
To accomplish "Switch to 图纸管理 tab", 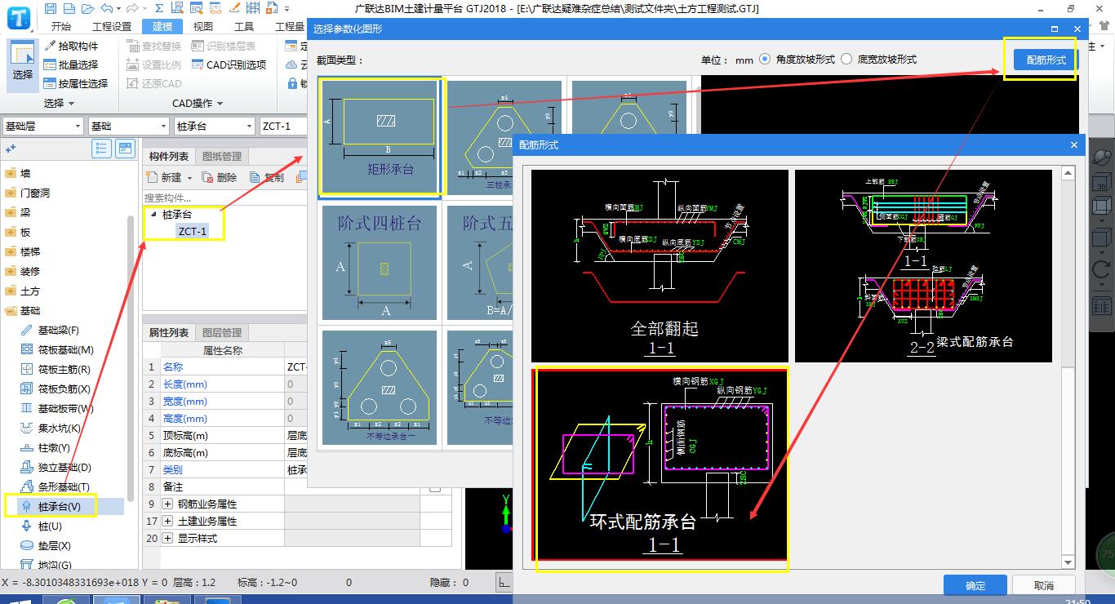I will coord(221,157).
